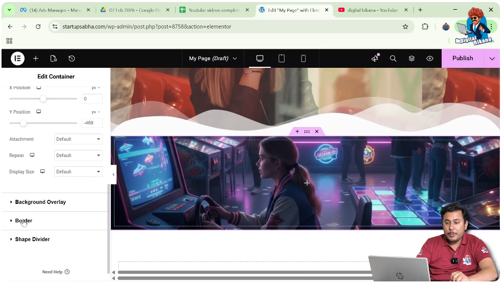Switch to 07 Feb 2026 Google Drive tab

coord(135,10)
